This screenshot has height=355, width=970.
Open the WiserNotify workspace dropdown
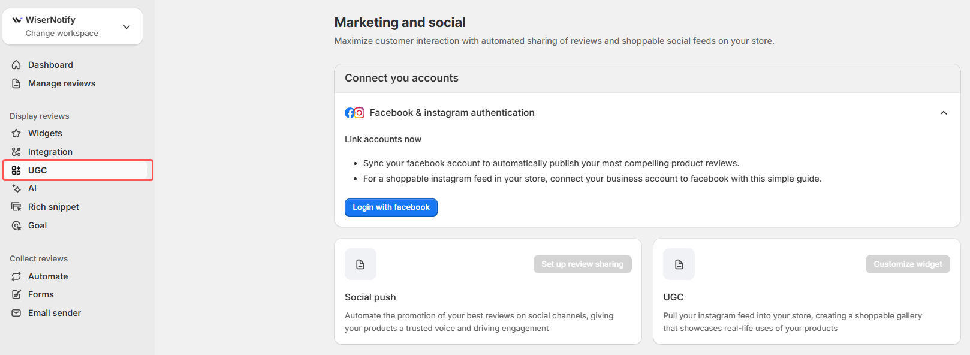tap(126, 27)
